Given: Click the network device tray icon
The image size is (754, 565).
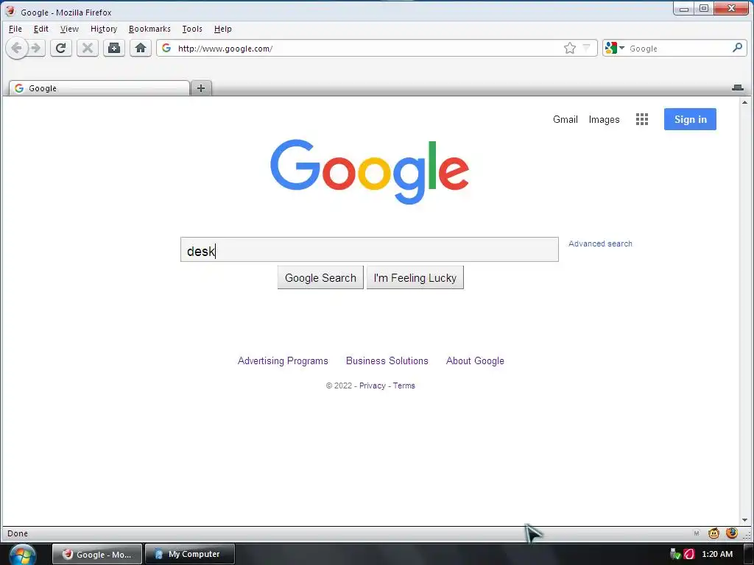Looking at the screenshot, I should [x=675, y=554].
